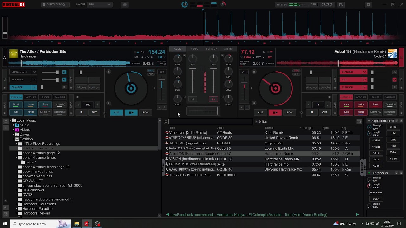Close the Cut (deck 2) panel

click(401, 173)
